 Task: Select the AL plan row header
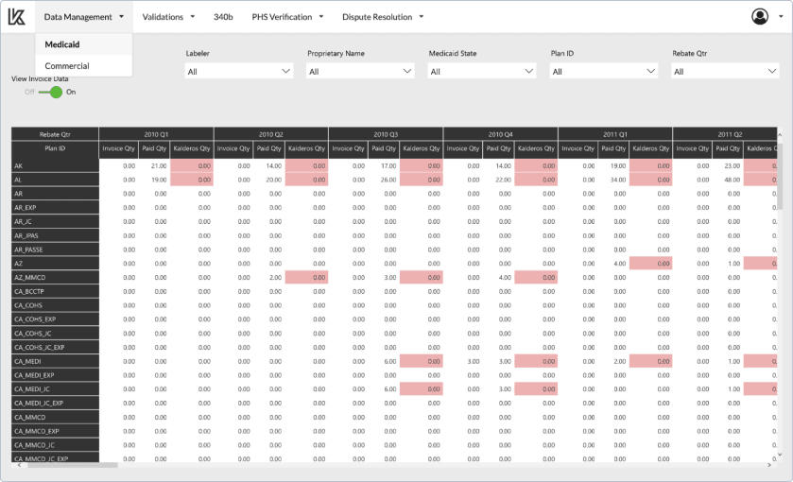pos(55,181)
